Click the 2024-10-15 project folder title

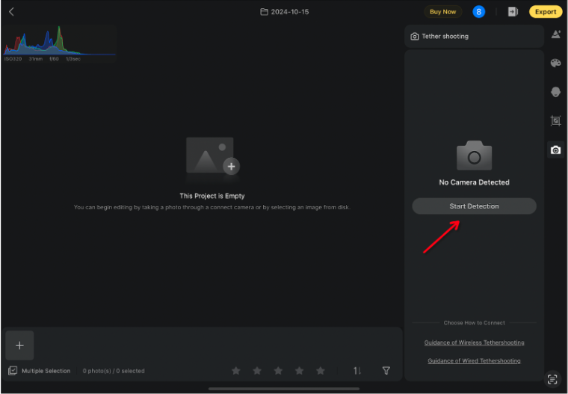pos(285,12)
